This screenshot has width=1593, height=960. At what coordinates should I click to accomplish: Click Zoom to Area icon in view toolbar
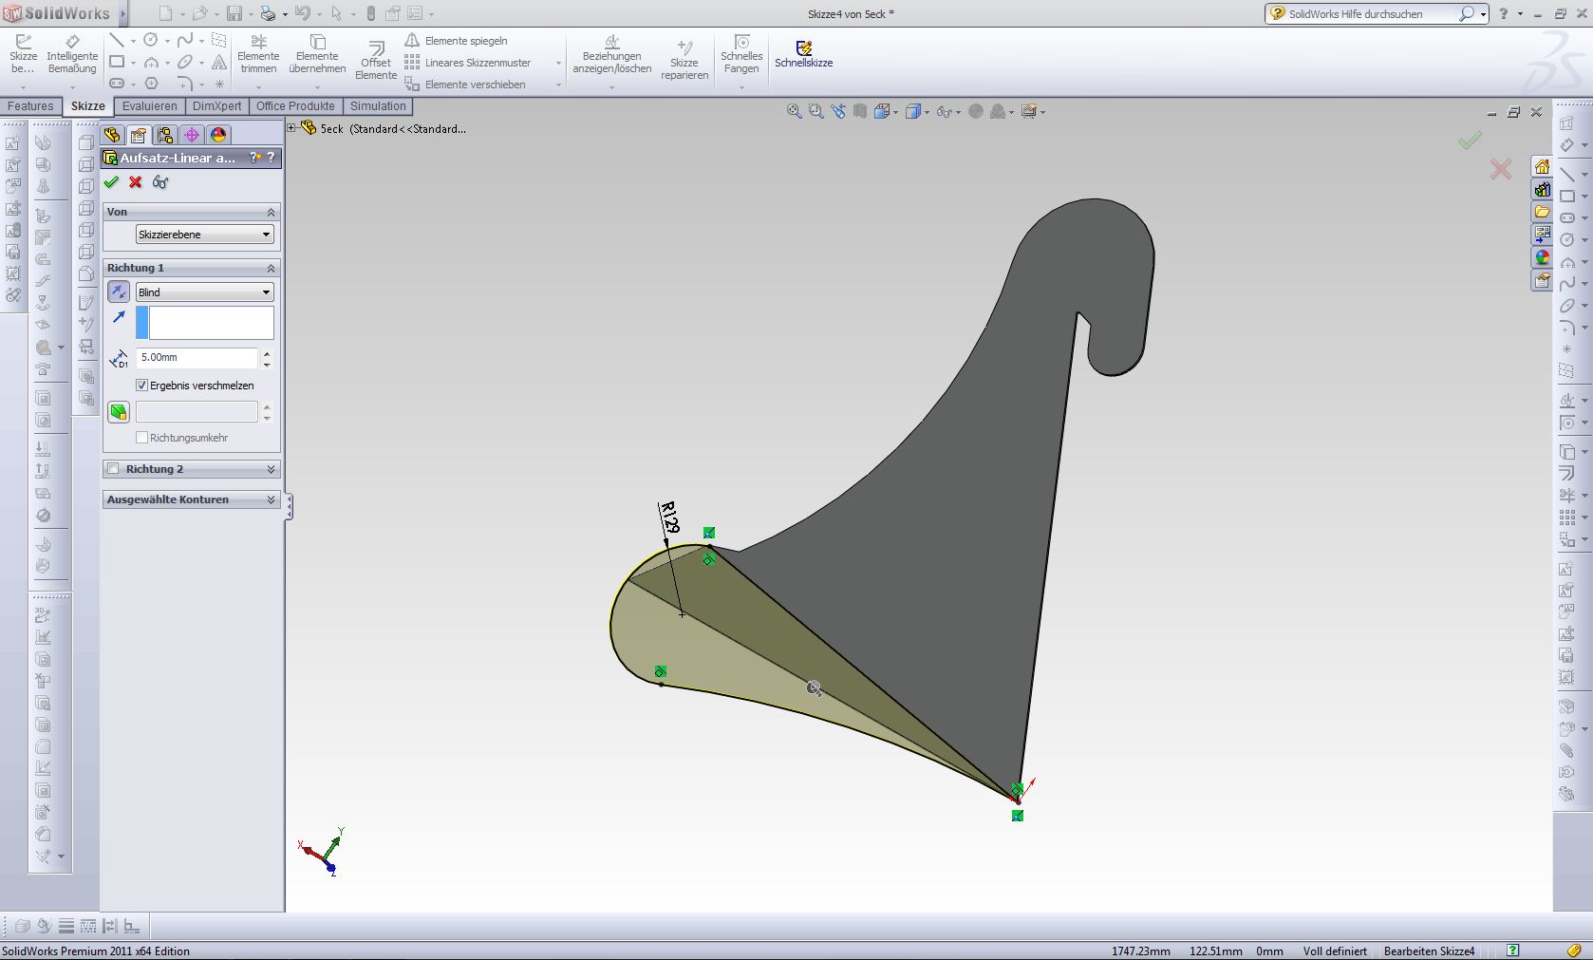816,112
